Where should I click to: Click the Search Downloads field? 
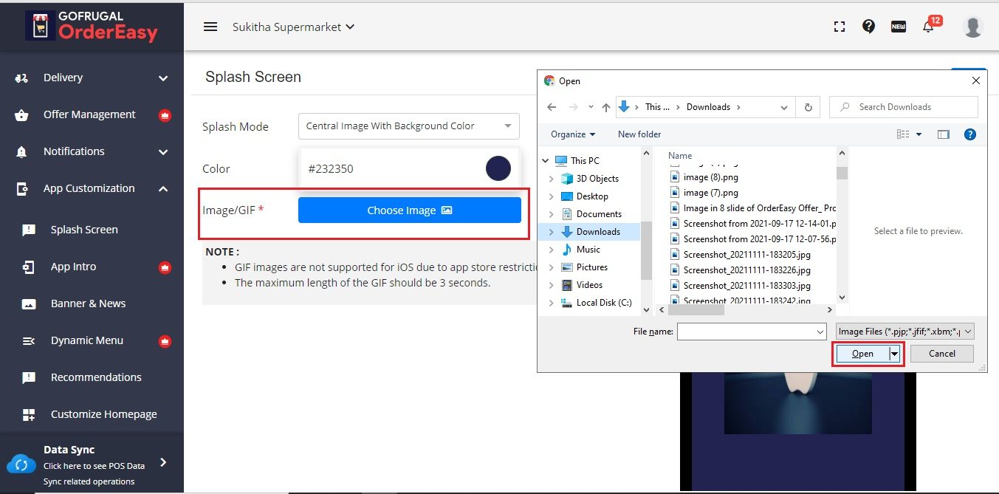click(904, 107)
